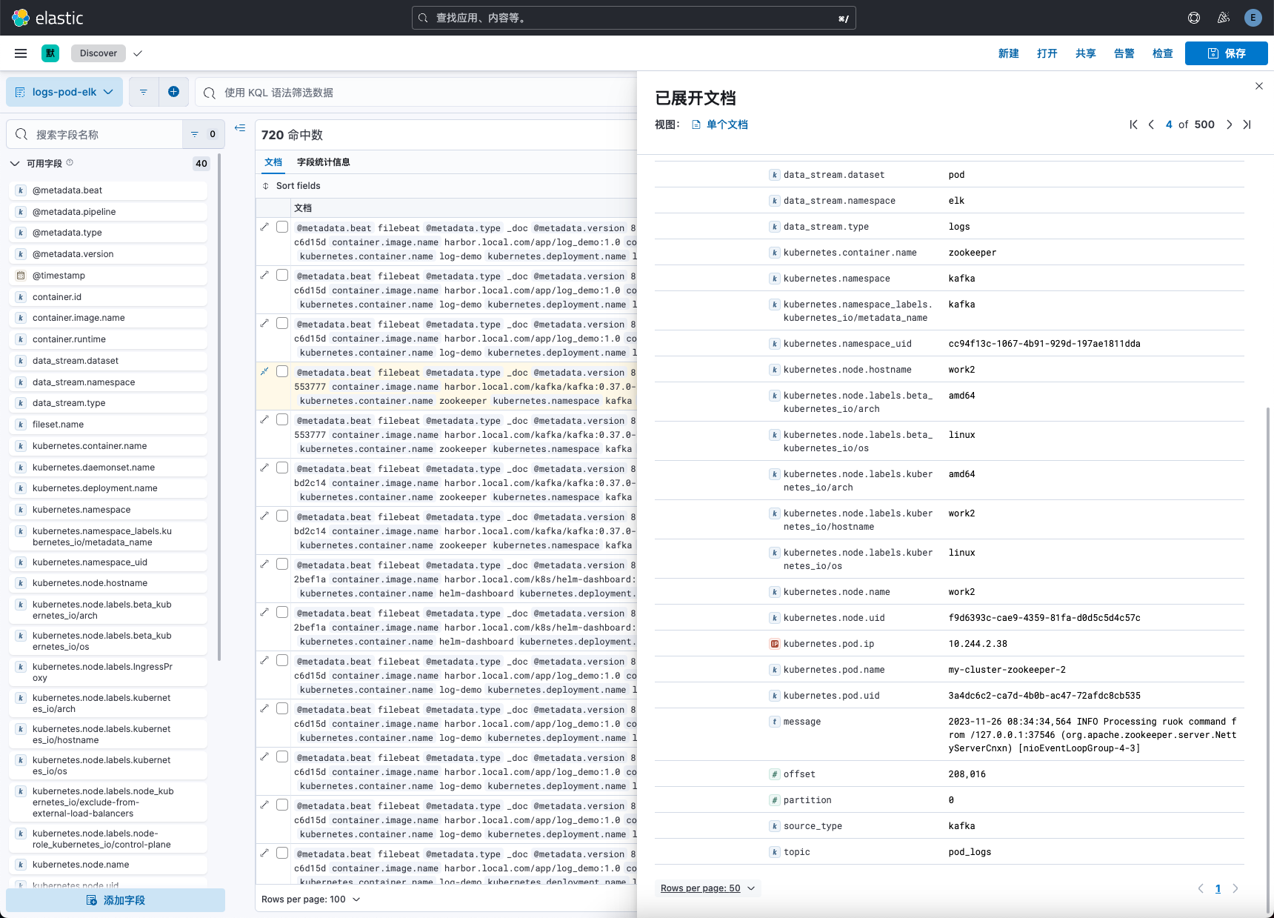Close the expanded document flyout
The width and height of the screenshot is (1274, 918).
1259,86
